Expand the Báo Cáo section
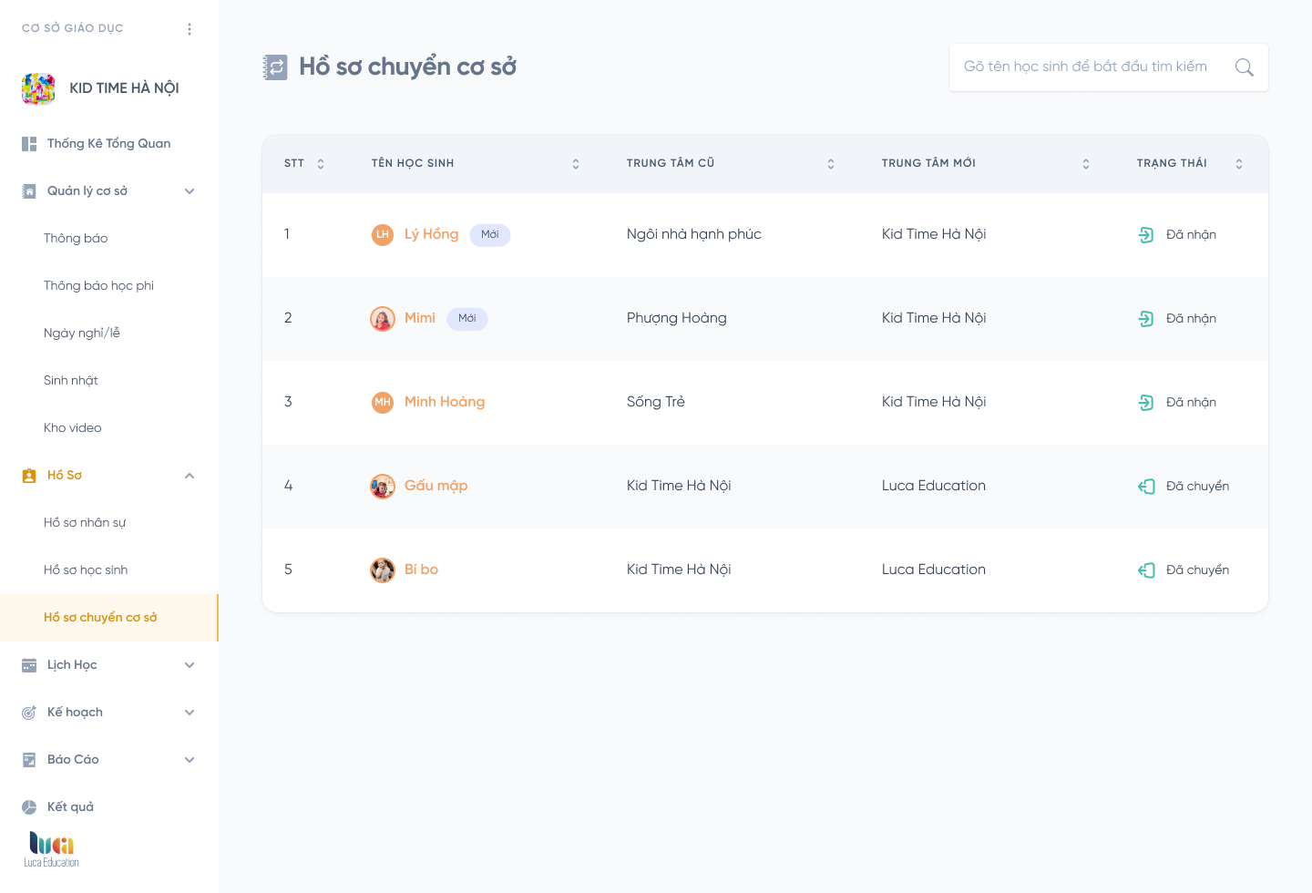This screenshot has height=893, width=1312. click(190, 760)
